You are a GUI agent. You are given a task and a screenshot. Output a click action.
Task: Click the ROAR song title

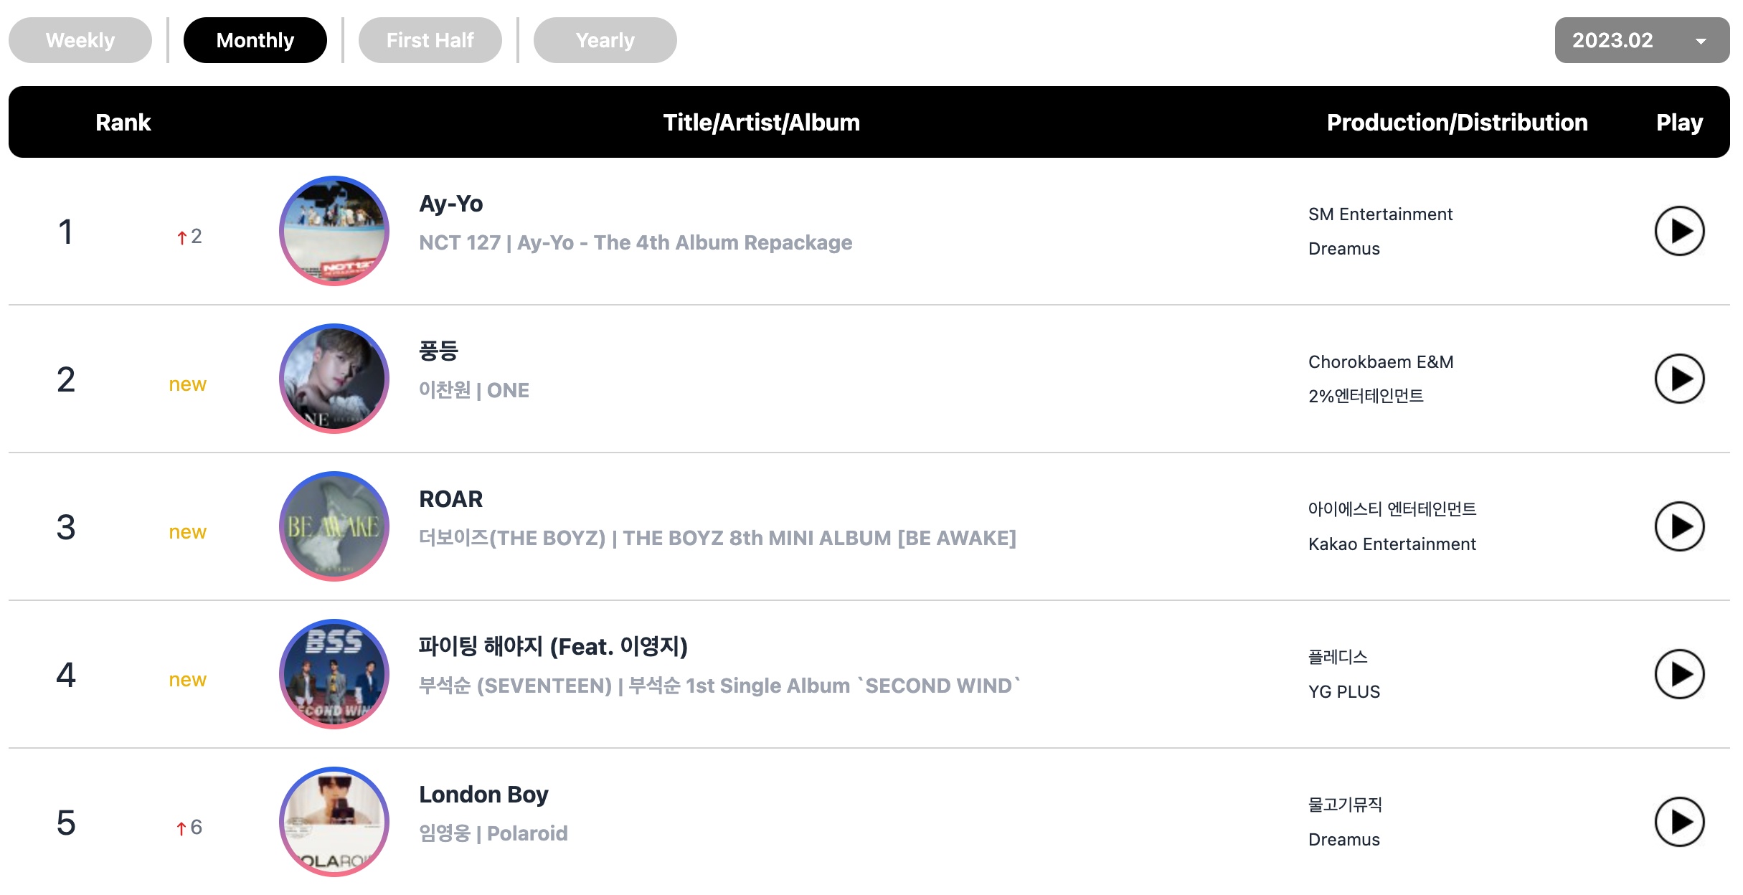451,499
